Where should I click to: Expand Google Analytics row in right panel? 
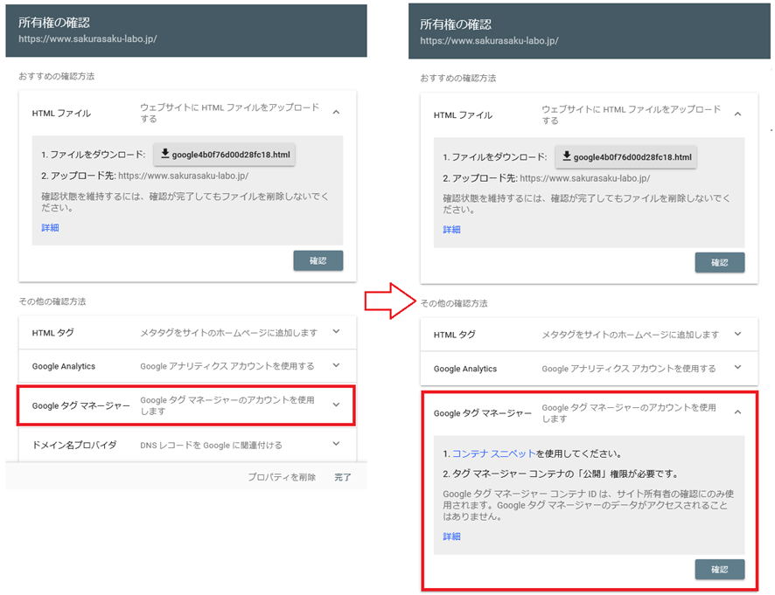(x=737, y=367)
